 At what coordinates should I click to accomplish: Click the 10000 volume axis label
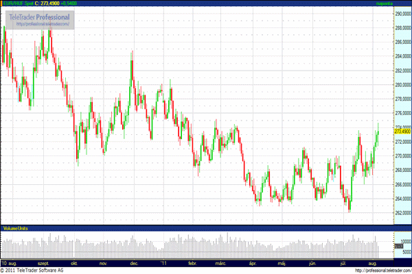click(x=401, y=241)
